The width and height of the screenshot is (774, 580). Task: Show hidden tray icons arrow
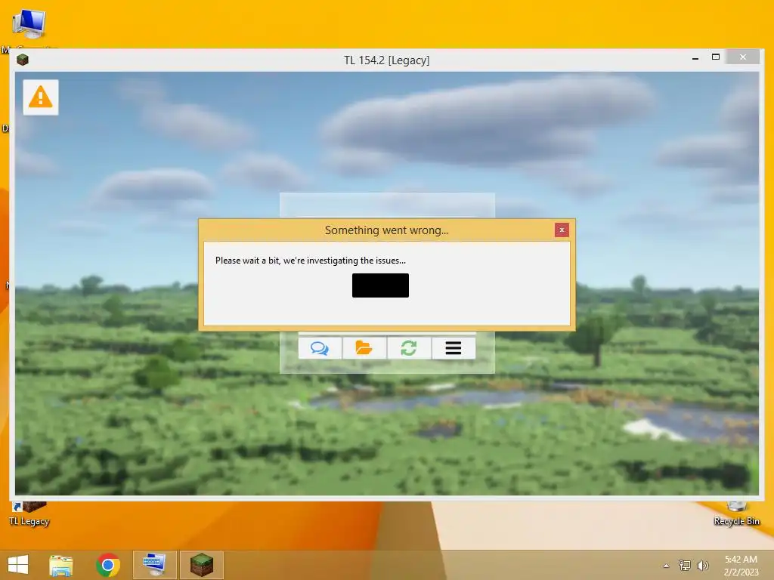pyautogui.click(x=667, y=566)
